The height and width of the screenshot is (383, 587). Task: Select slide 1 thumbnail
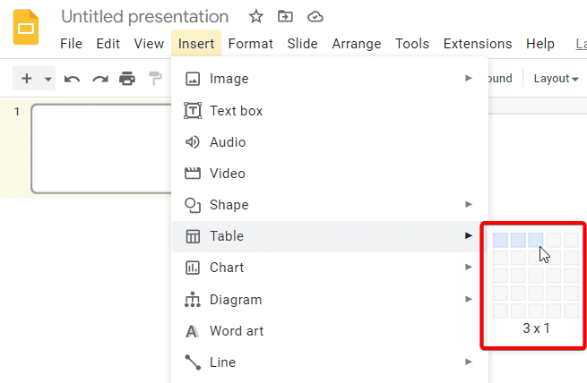pyautogui.click(x=102, y=149)
